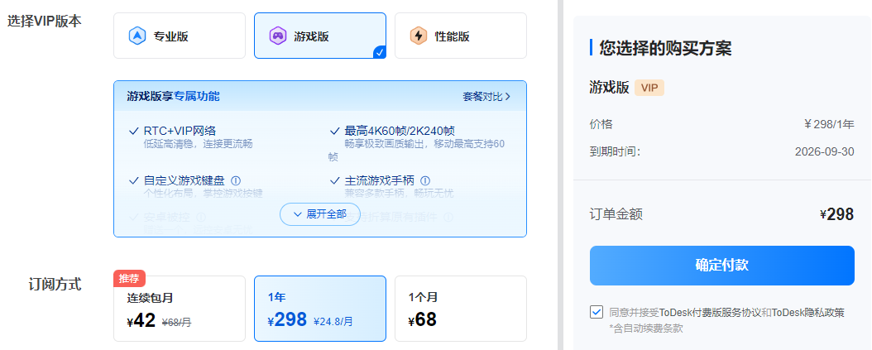The width and height of the screenshot is (872, 350).
Task: Click info icon beside 自定义游戏键盘
Action: (x=235, y=181)
